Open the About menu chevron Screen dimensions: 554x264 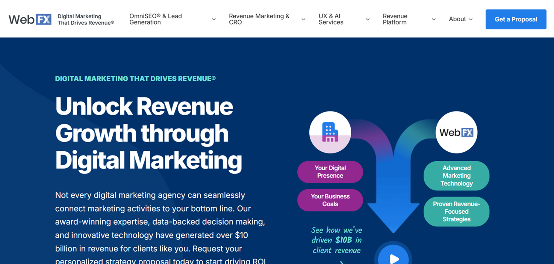point(470,19)
